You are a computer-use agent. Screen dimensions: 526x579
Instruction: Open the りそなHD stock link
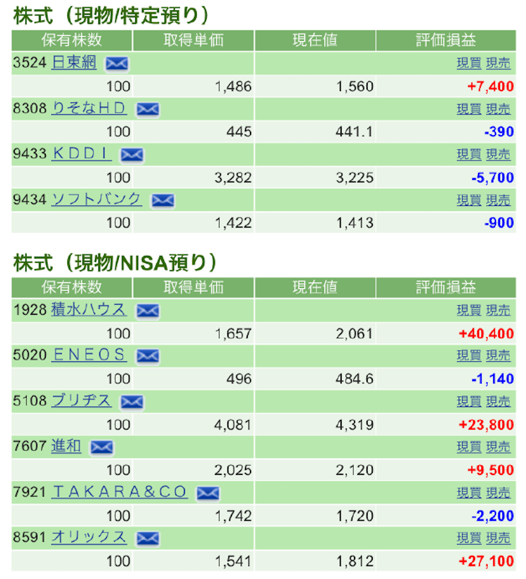click(89, 108)
